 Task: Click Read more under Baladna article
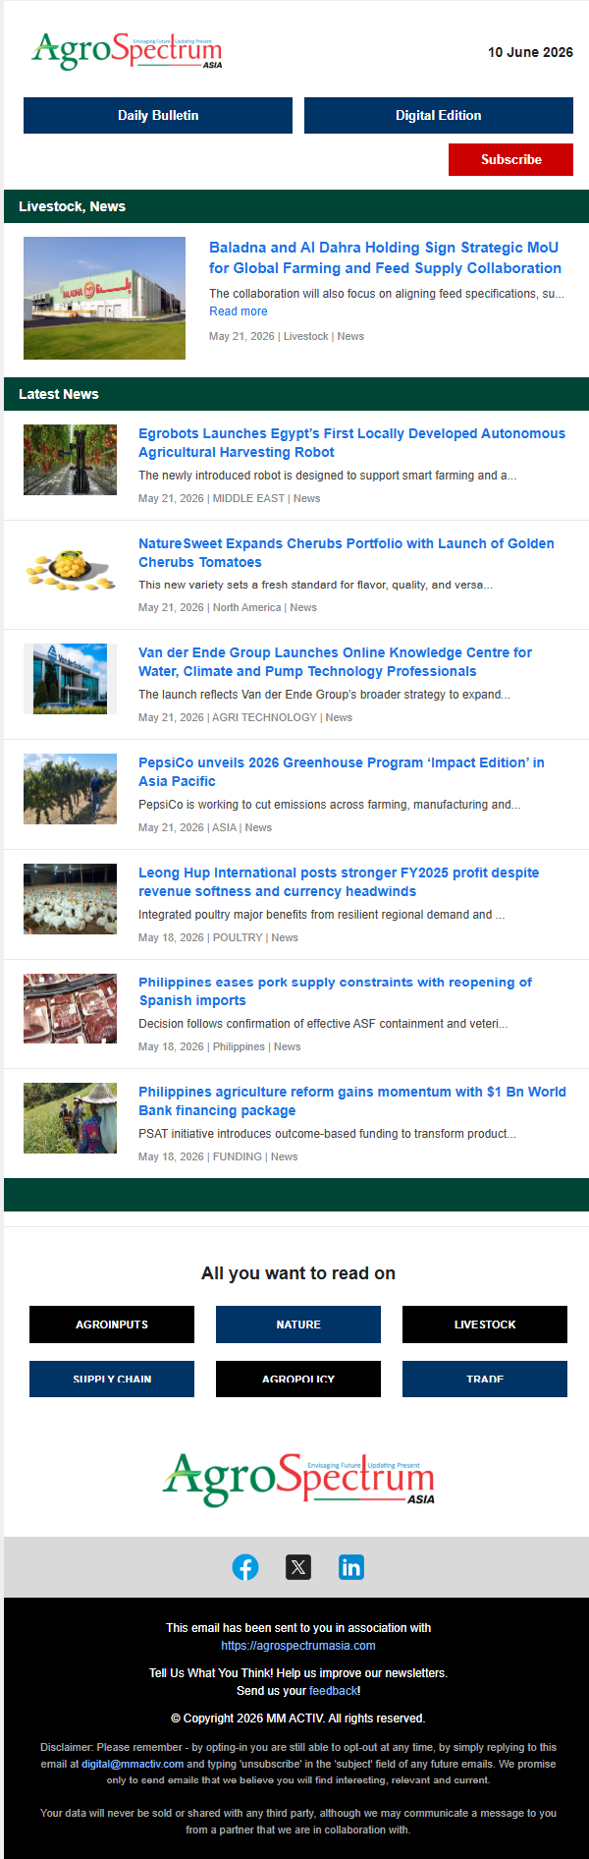pos(238,311)
